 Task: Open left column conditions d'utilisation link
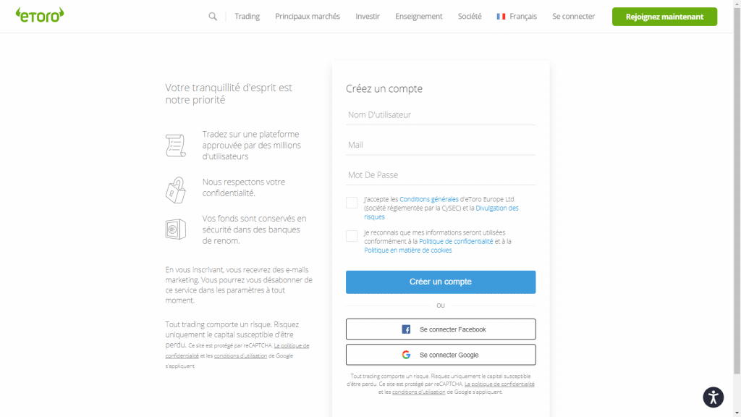click(x=240, y=356)
